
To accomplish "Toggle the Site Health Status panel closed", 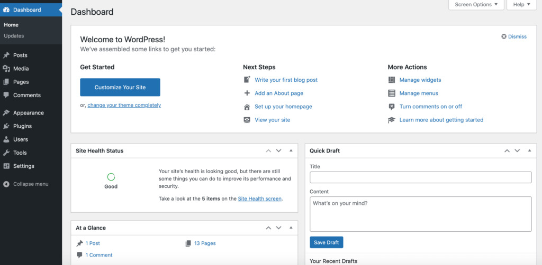I will 291,150.
